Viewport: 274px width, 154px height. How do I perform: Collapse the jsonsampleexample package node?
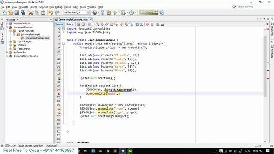click(x=14, y=34)
